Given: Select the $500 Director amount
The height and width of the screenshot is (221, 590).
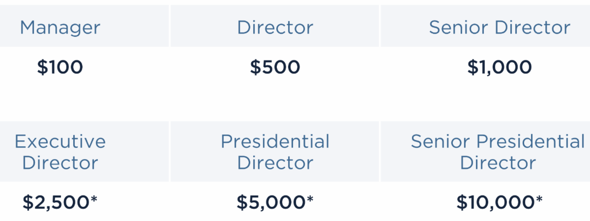Looking at the screenshot, I should click(x=275, y=67).
